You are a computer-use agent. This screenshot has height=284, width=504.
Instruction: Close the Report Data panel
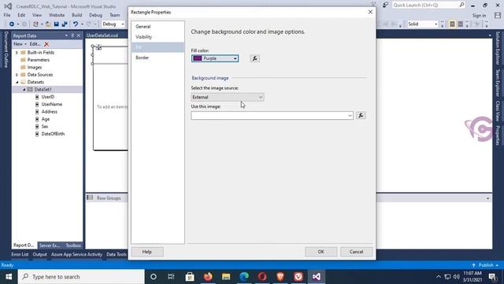pyautogui.click(x=79, y=35)
